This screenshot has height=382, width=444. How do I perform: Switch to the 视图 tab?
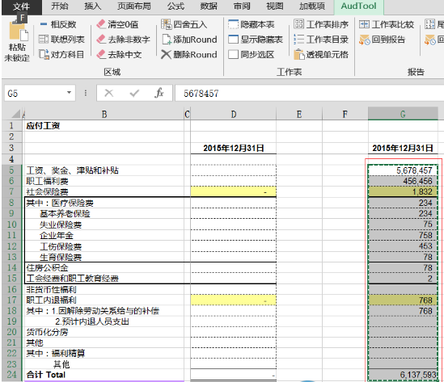tap(275, 6)
